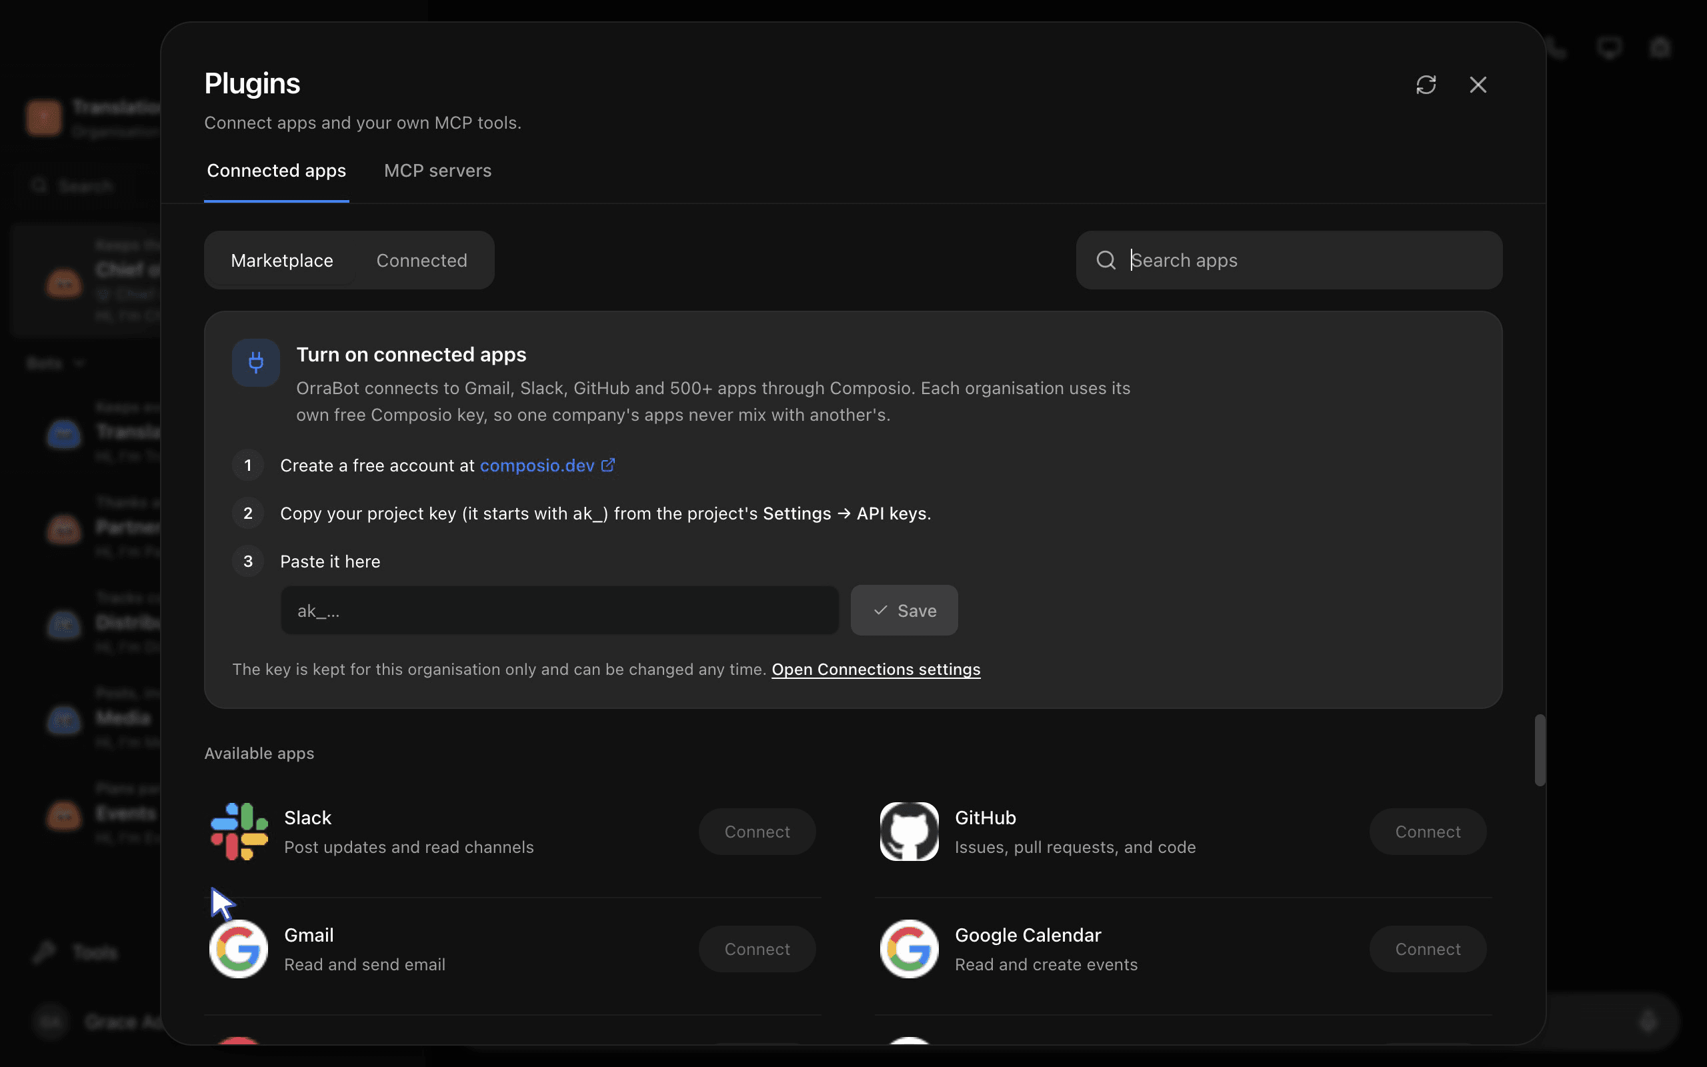Open Connections settings link
This screenshot has height=1067, width=1707.
click(876, 669)
